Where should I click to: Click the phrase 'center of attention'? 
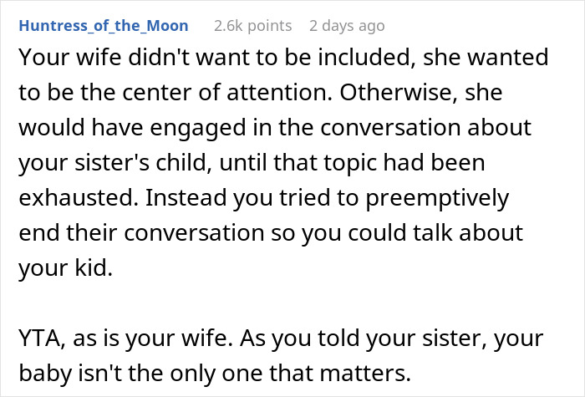[225, 92]
